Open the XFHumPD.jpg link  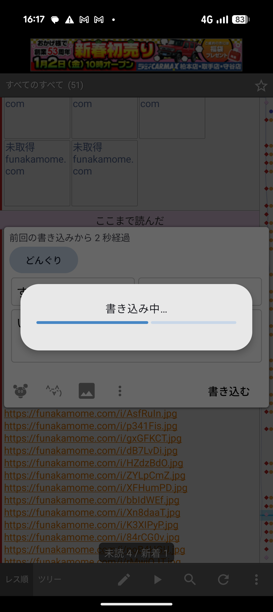(x=96, y=488)
